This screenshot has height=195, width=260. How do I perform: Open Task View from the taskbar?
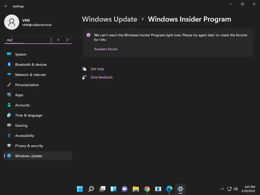(x=102, y=189)
